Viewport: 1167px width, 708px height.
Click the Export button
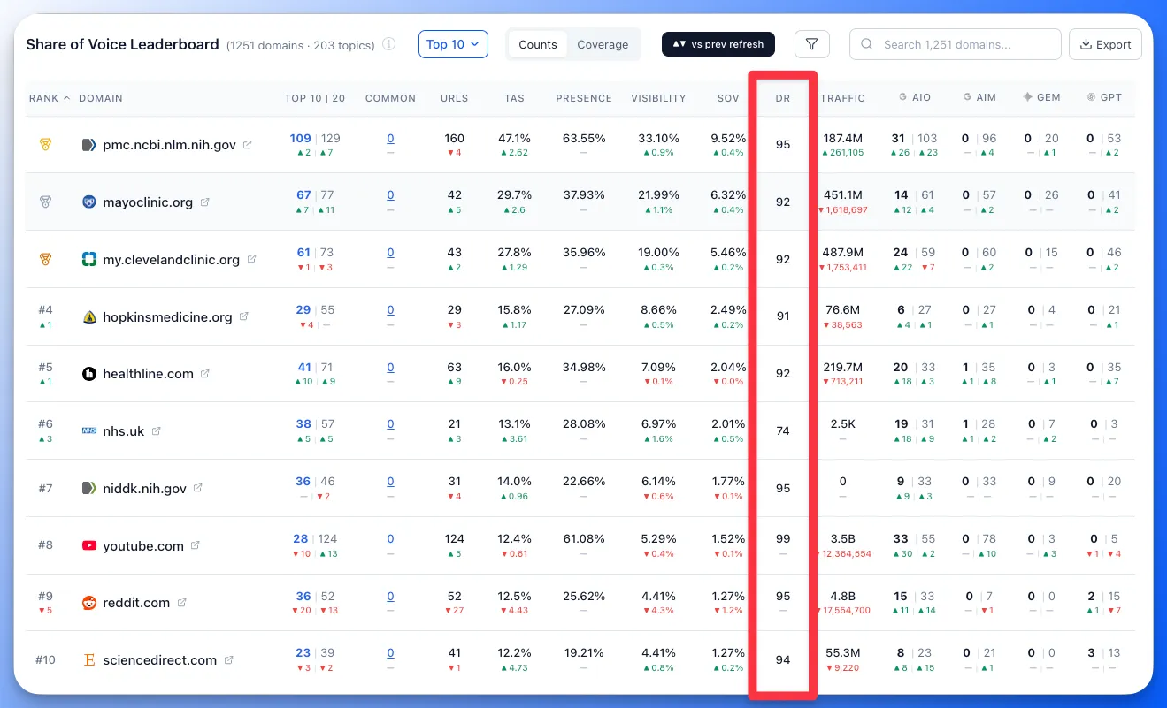tap(1105, 44)
